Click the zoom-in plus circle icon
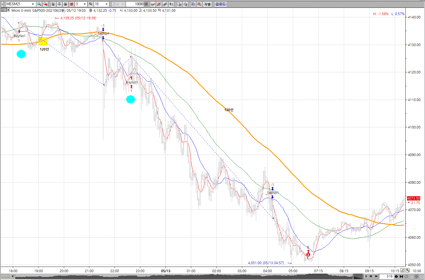Viewport: 425px width, 280px height. click(x=407, y=276)
